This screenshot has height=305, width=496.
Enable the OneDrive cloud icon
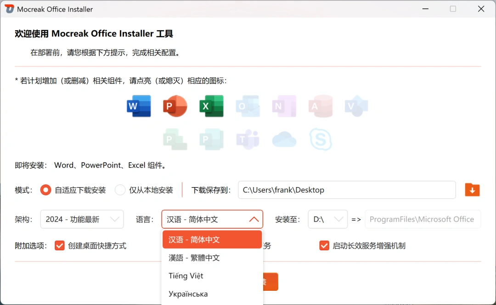[284, 139]
